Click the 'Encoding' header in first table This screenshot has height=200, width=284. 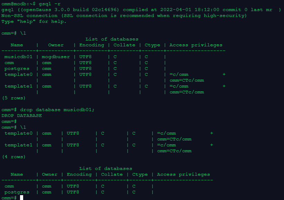click(92, 45)
